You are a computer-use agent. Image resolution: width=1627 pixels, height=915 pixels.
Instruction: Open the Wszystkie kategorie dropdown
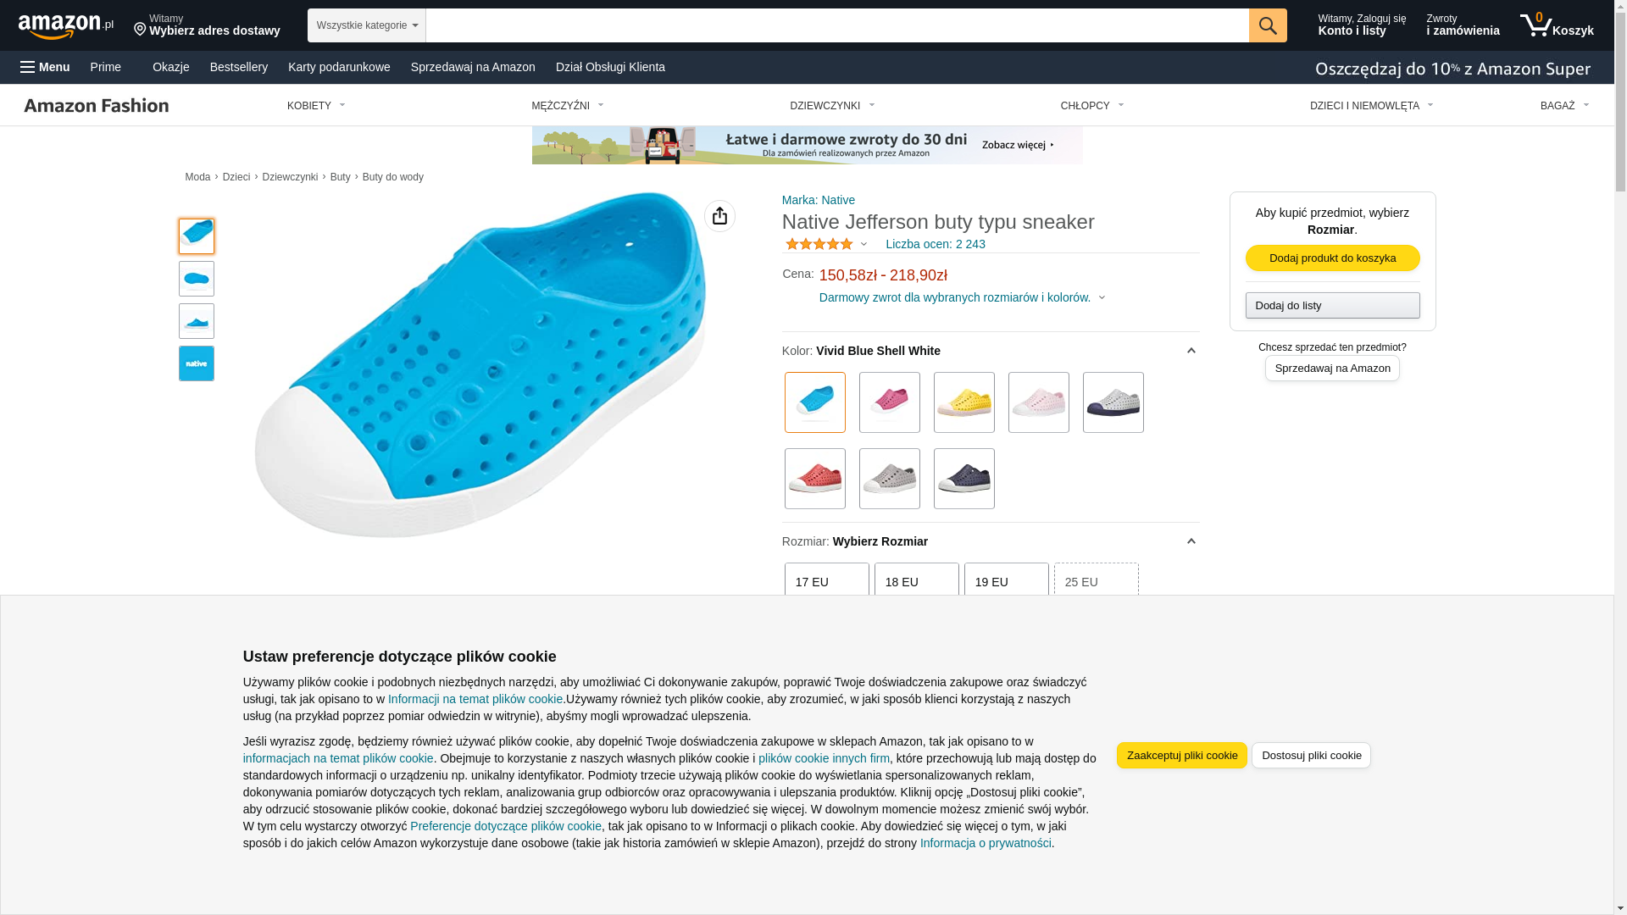(x=366, y=25)
